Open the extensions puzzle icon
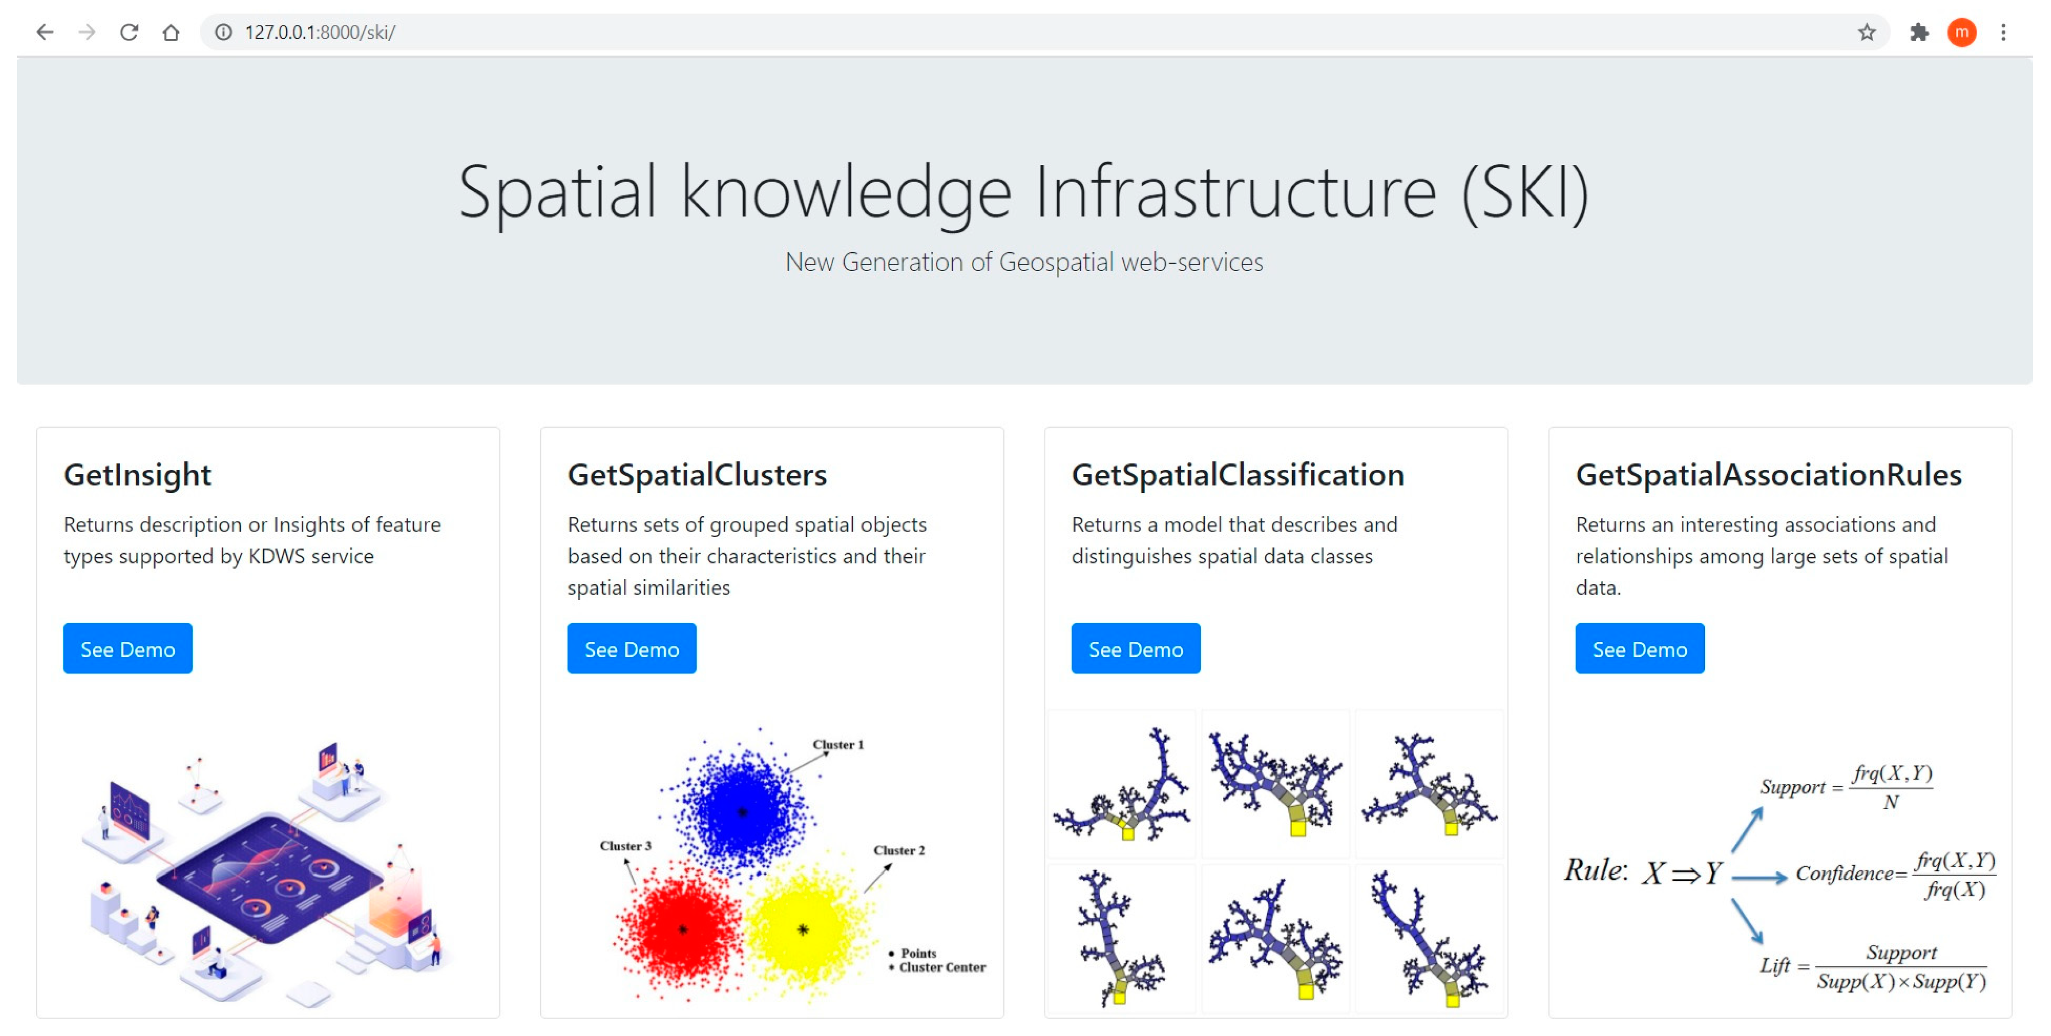 pos(1919,32)
